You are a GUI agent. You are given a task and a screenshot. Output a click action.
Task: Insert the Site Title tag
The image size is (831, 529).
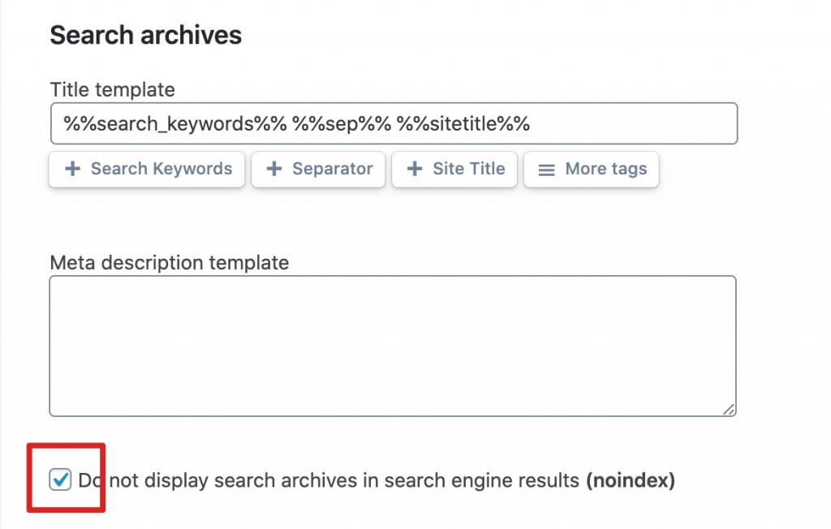pos(454,169)
